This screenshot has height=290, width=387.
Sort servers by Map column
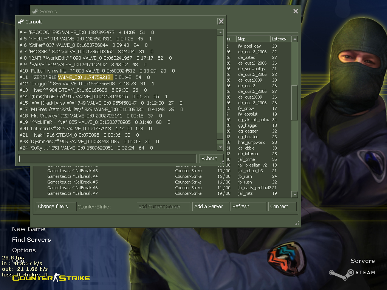coord(253,39)
